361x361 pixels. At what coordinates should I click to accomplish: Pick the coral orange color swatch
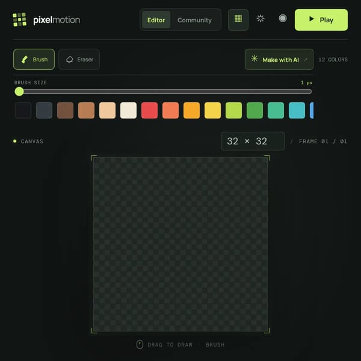click(171, 111)
